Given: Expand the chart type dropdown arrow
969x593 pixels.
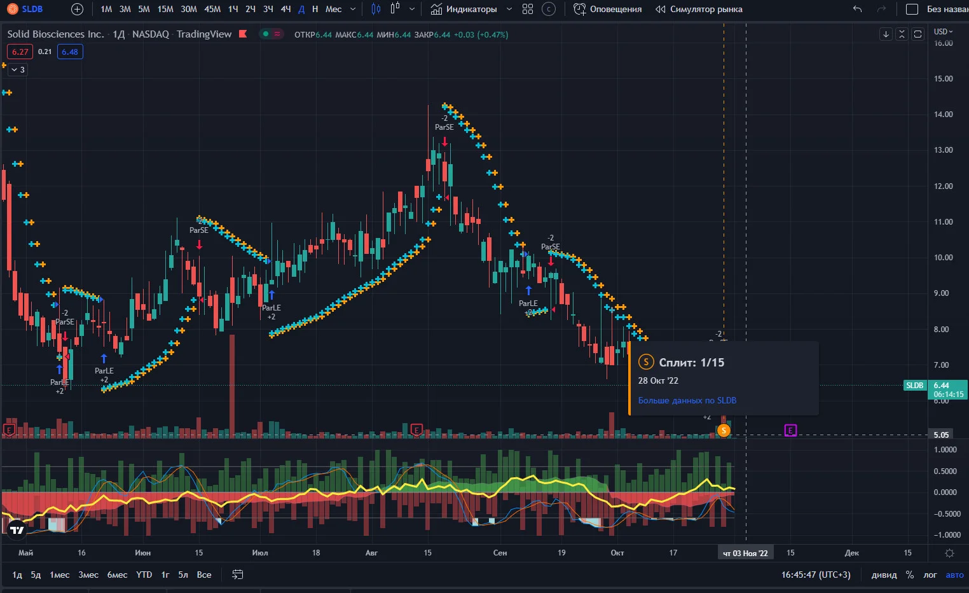Looking at the screenshot, I should 412,9.
